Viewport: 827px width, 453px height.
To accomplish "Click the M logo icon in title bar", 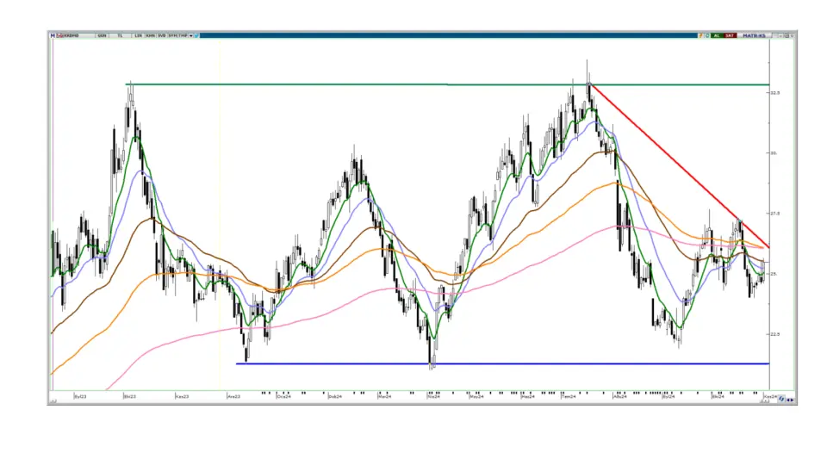I will tap(53, 35).
